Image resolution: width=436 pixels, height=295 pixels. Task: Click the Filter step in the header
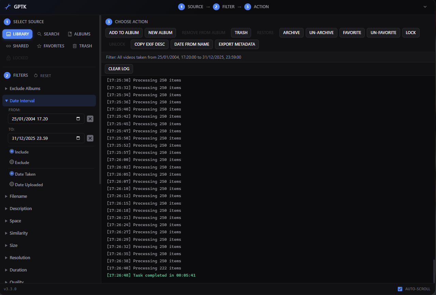pos(224,7)
